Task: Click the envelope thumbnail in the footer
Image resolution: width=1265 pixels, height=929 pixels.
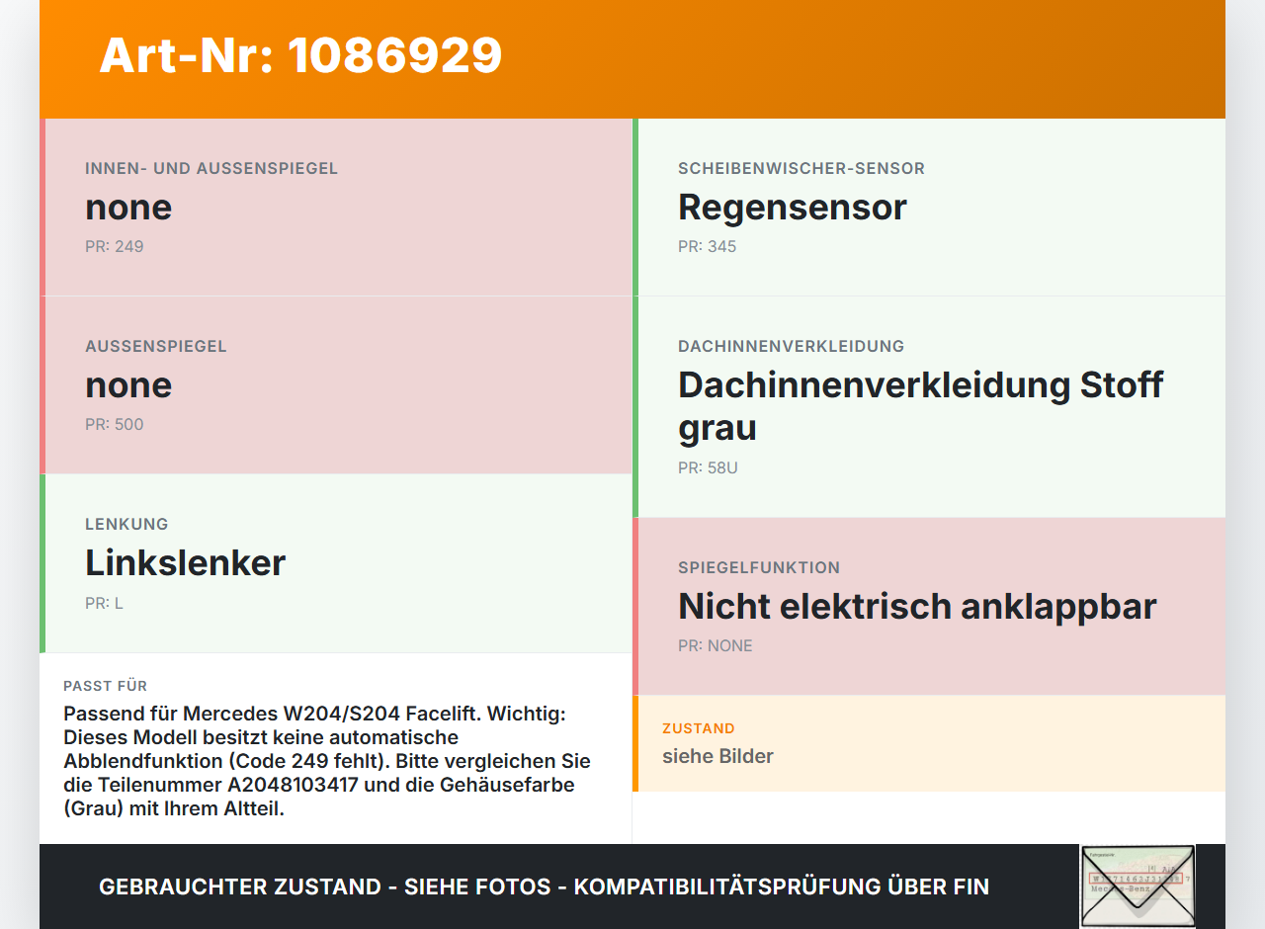Action: point(1138,886)
